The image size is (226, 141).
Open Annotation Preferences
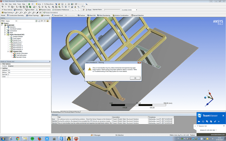coord(60,10)
